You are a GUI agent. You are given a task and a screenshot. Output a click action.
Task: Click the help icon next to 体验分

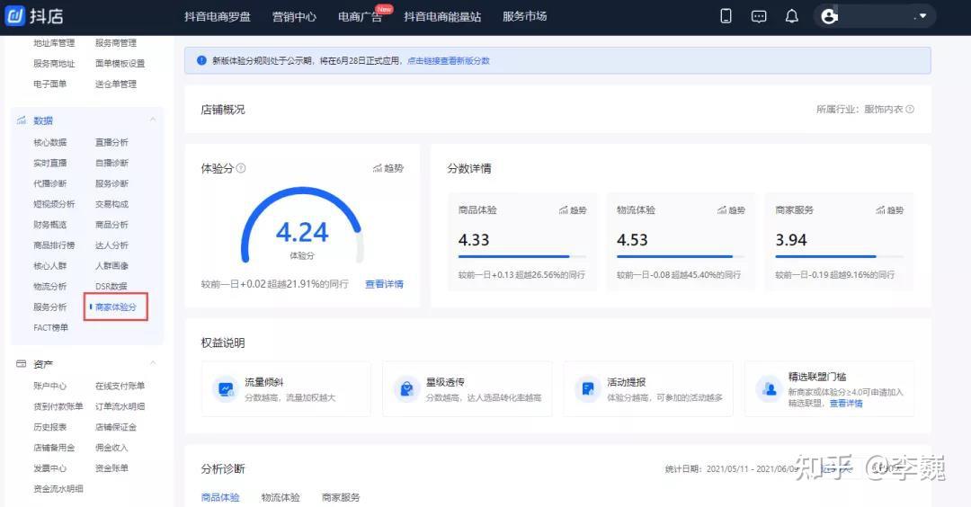(x=241, y=168)
